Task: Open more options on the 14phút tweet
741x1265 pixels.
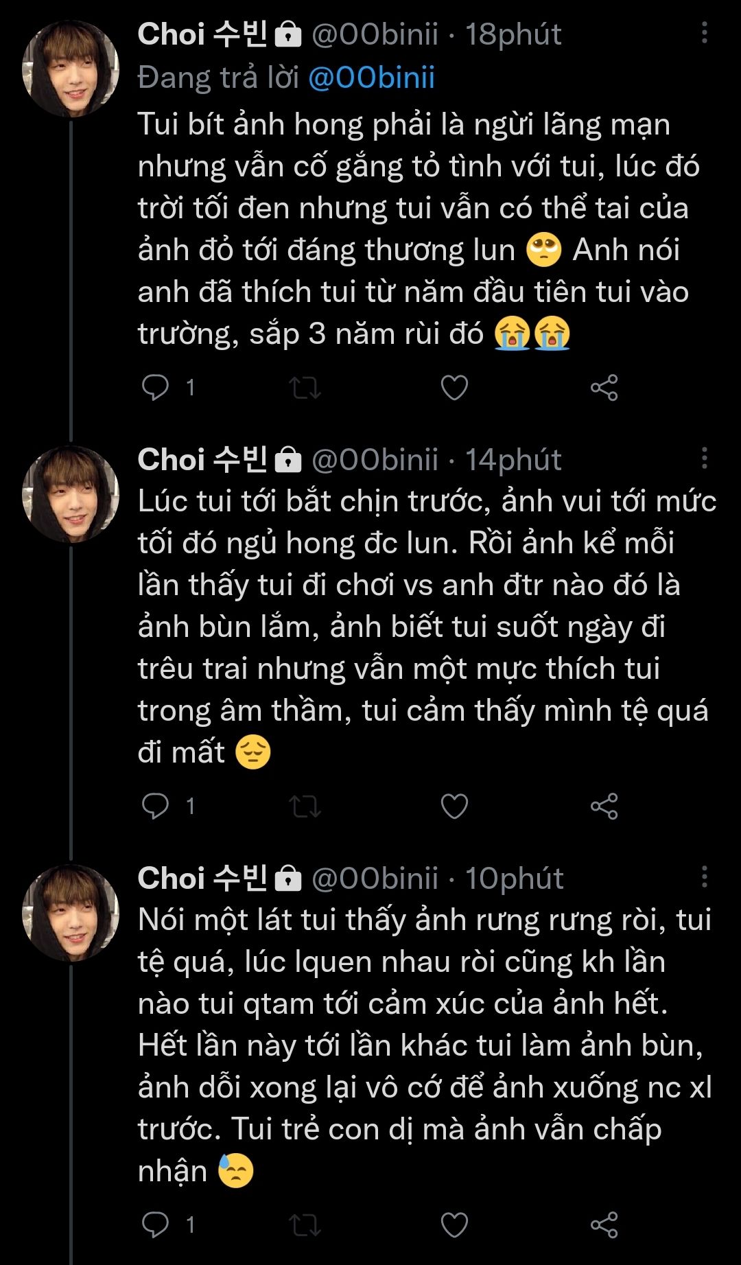Action: tap(704, 459)
